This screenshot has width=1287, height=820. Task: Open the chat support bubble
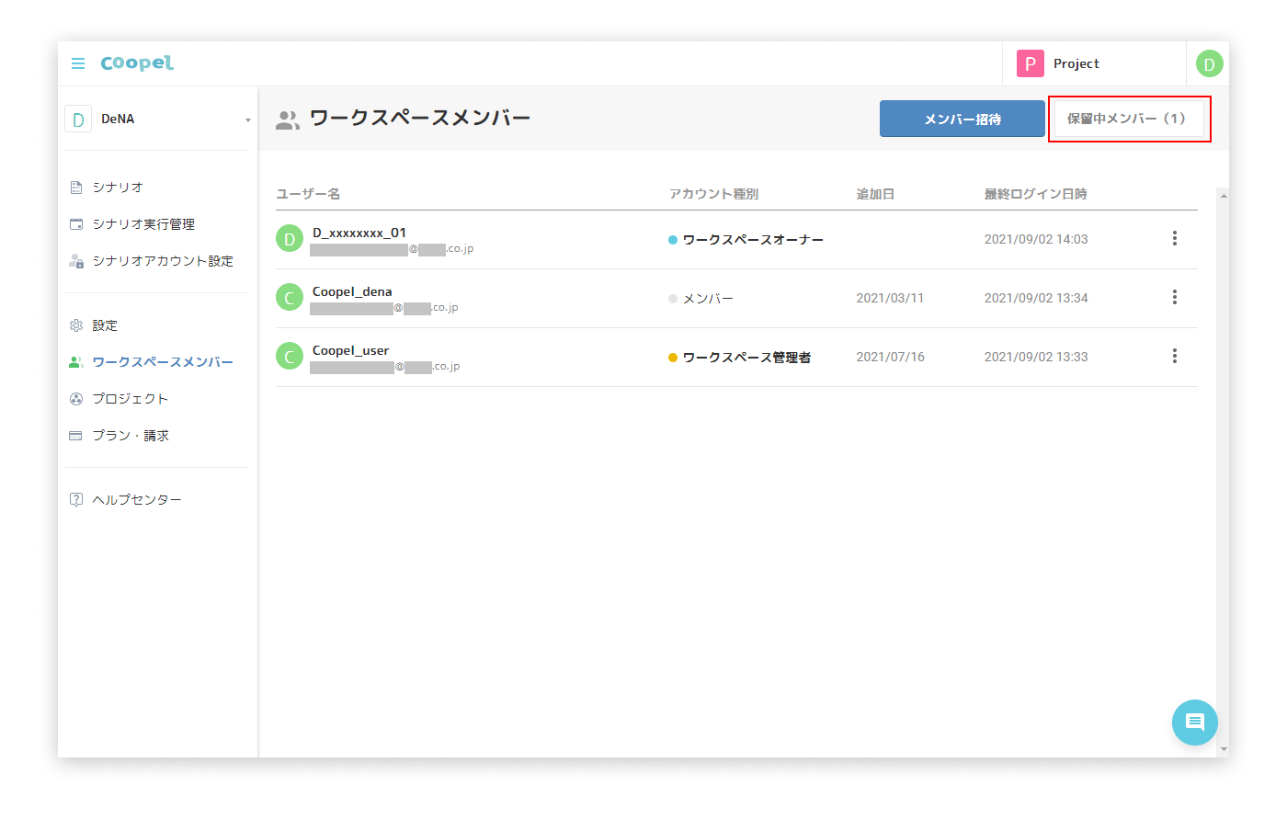(1195, 723)
